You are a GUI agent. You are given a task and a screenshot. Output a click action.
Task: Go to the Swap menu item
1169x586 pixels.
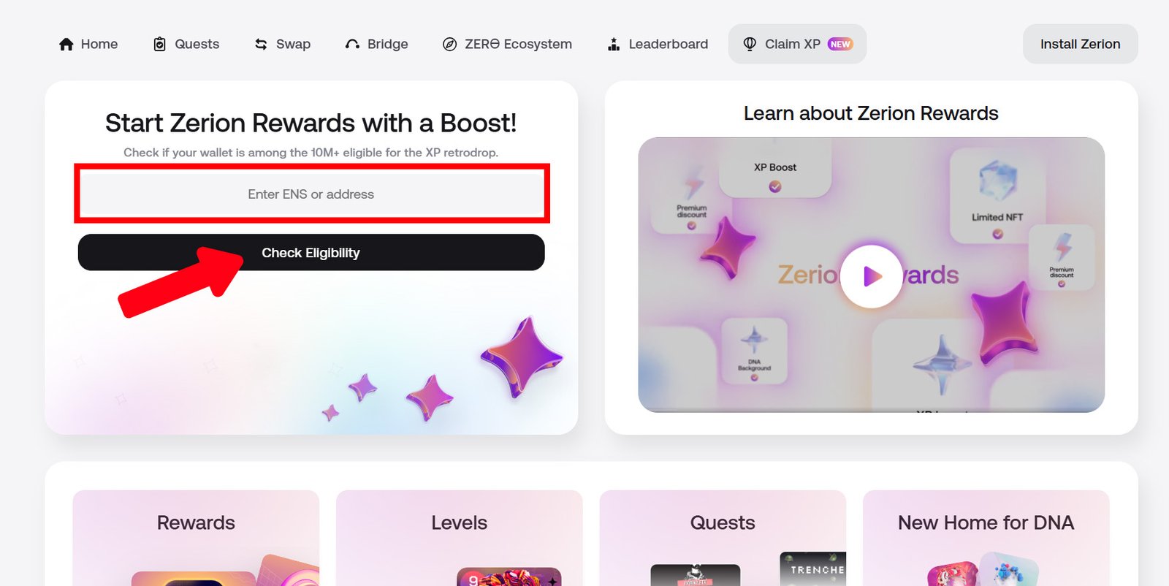coord(283,44)
